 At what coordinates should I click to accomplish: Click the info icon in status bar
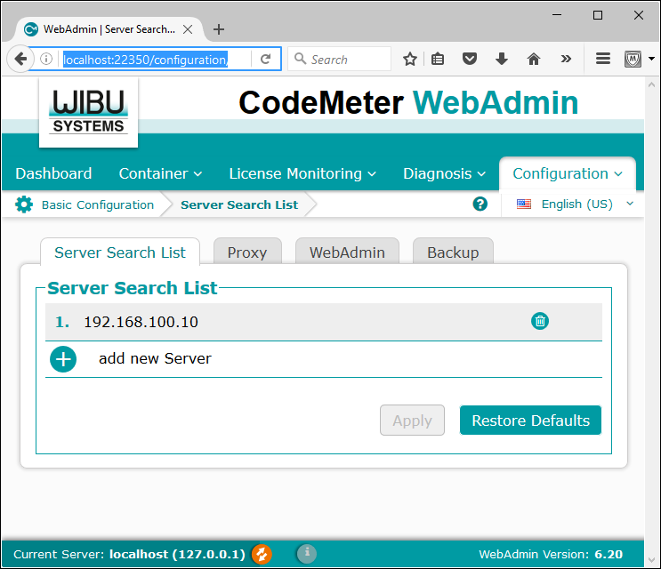pyautogui.click(x=306, y=553)
